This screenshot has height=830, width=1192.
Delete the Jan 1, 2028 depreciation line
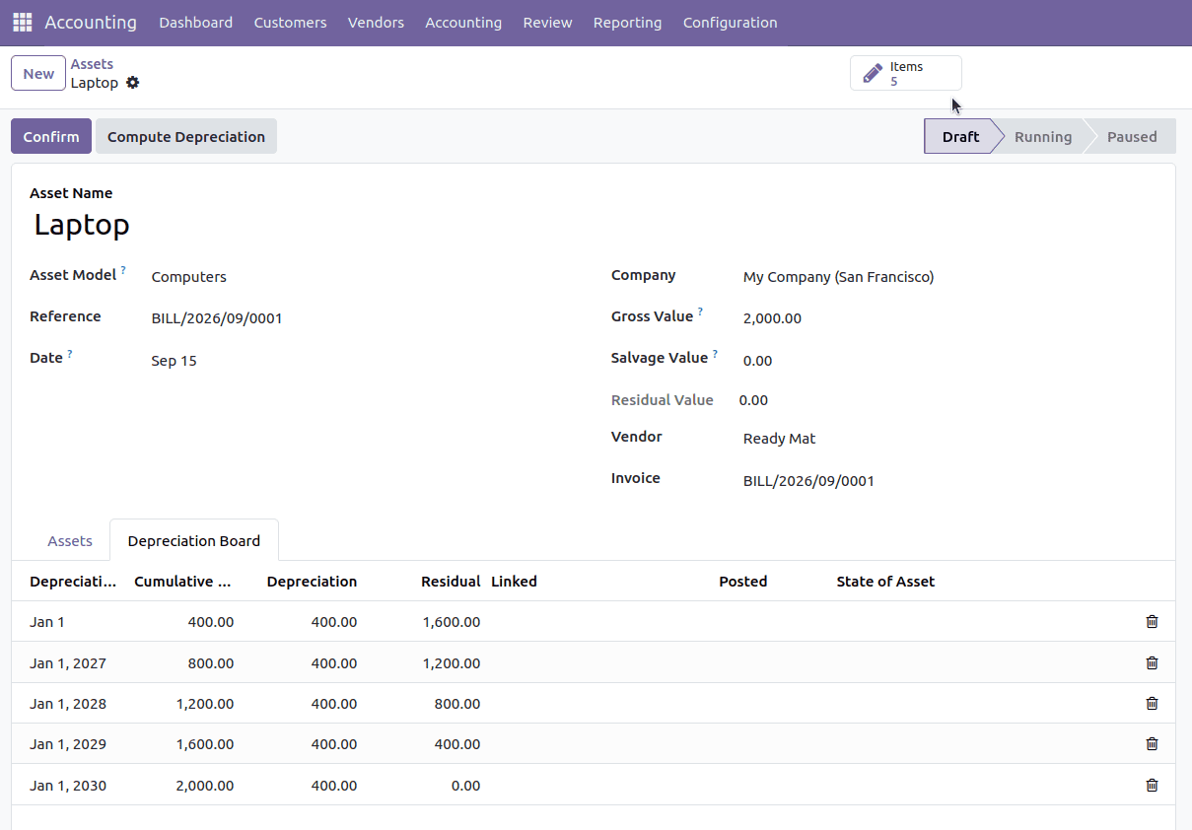coord(1152,704)
